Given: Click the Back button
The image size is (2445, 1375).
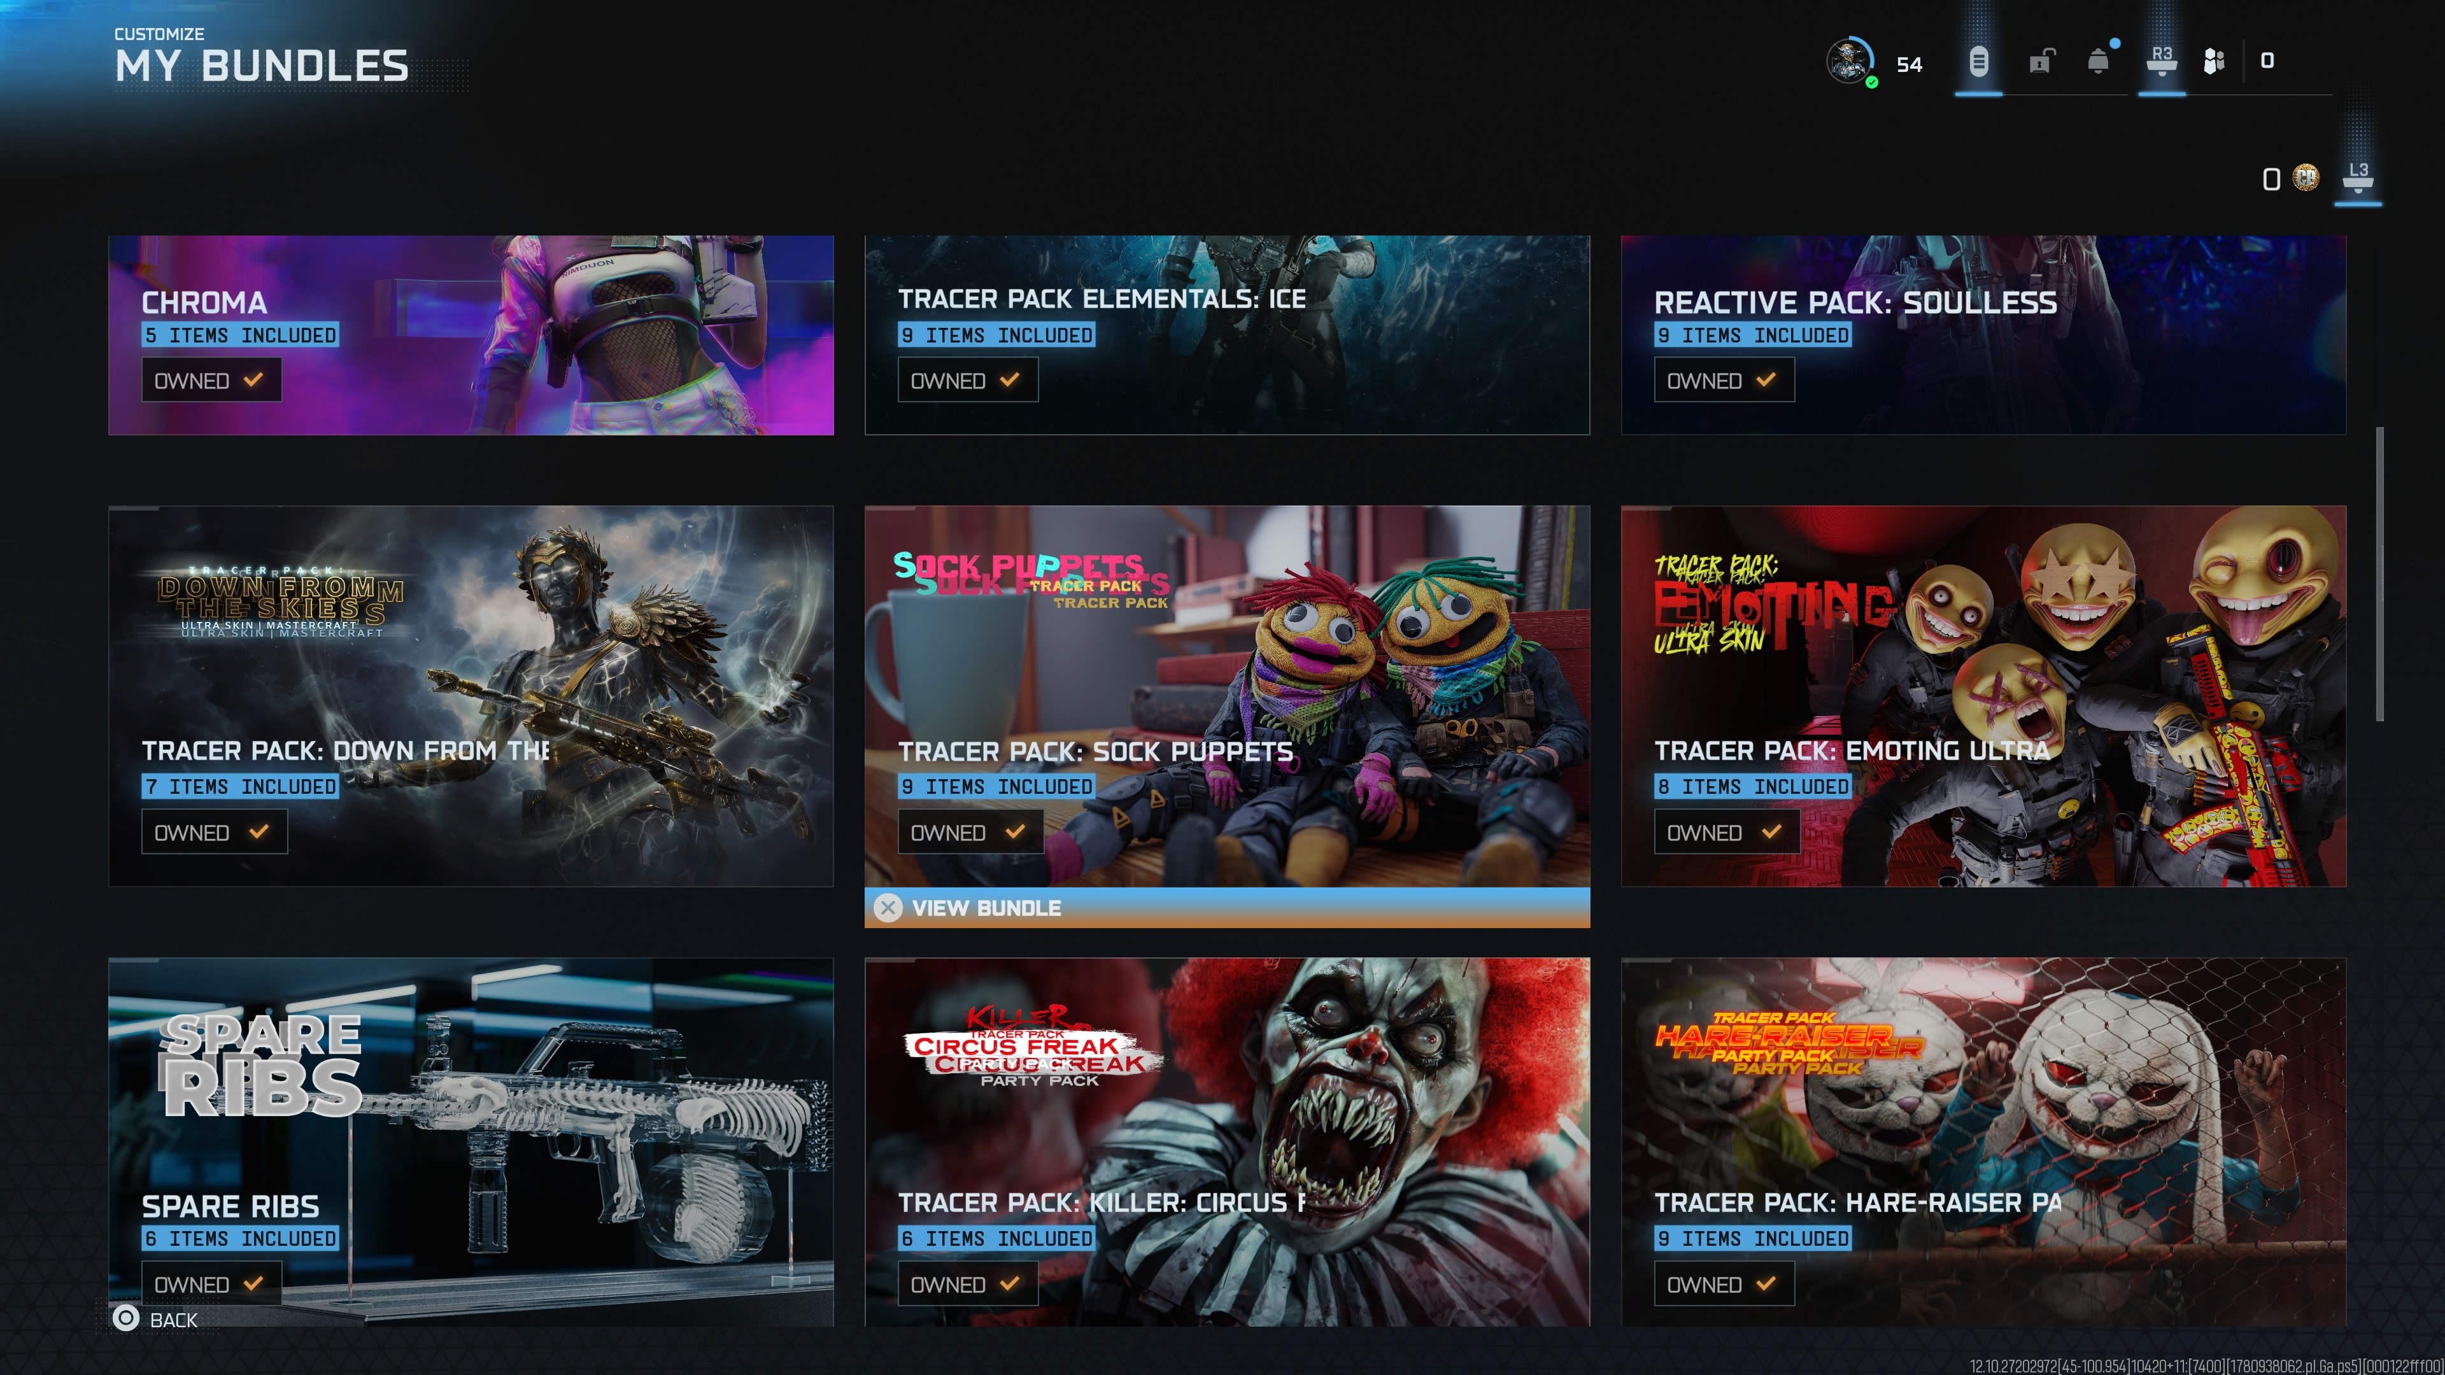Looking at the screenshot, I should point(155,1319).
